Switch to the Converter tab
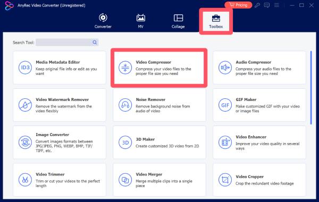Image resolution: width=319 pixels, height=202 pixels. coord(103,21)
